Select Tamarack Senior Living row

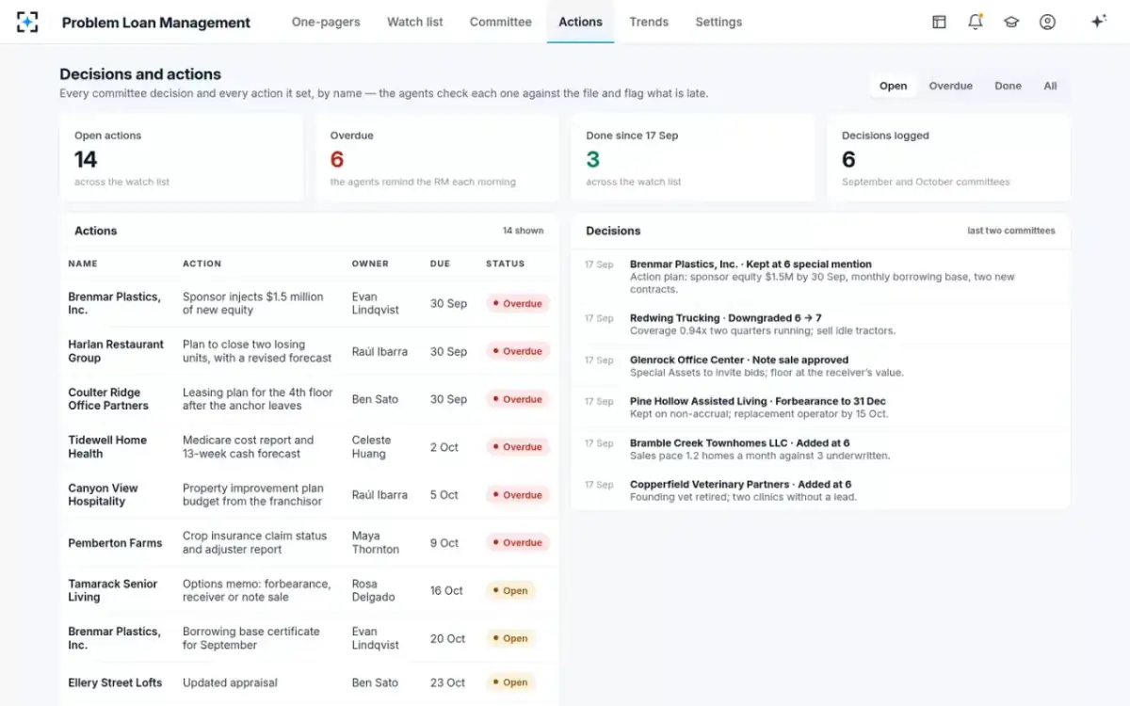pos(310,590)
